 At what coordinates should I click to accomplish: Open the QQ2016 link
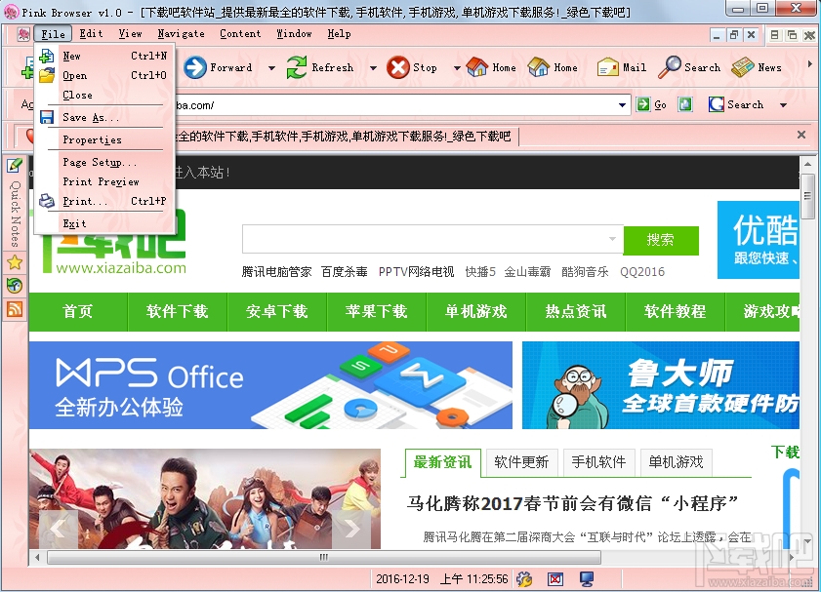[x=643, y=272]
